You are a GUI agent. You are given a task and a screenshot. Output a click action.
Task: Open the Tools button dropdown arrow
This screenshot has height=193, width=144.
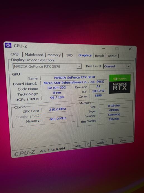click(88, 144)
